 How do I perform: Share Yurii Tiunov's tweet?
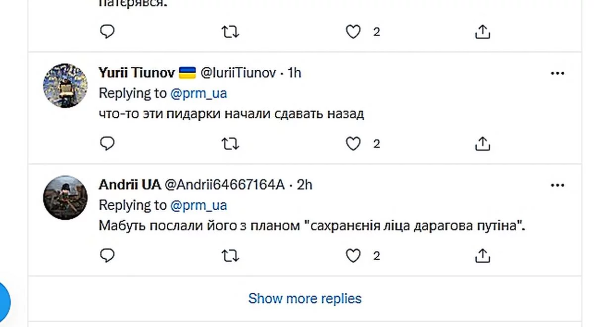[482, 144]
